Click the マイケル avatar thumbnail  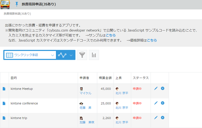point(81,89)
